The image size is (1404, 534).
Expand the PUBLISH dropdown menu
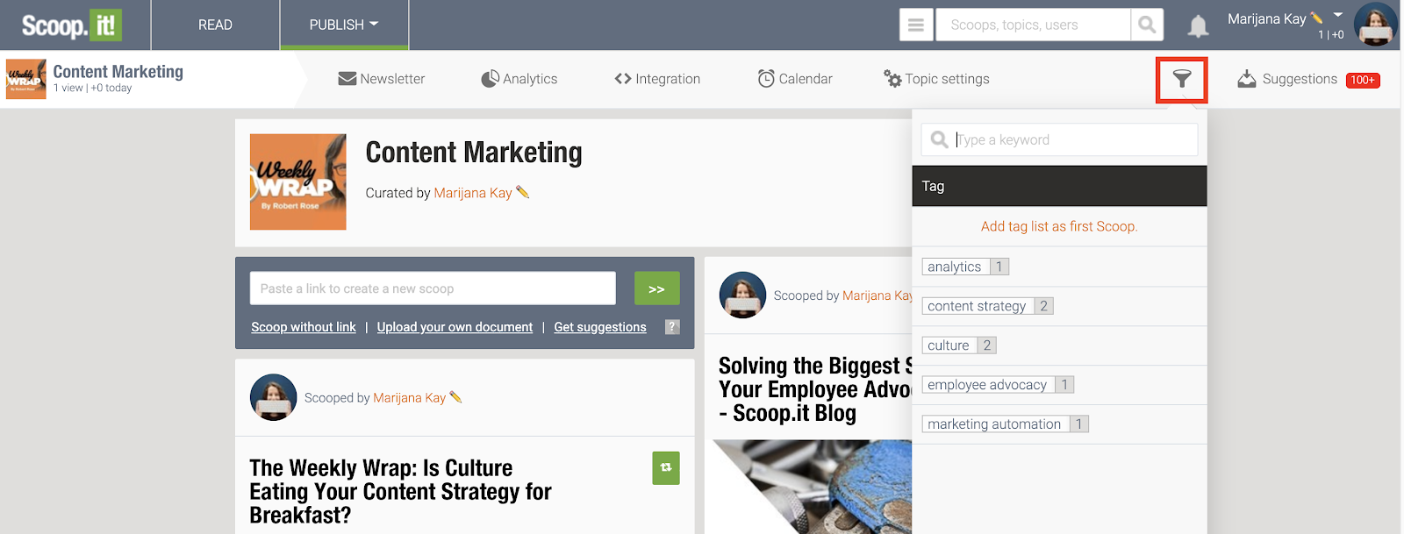click(x=344, y=25)
